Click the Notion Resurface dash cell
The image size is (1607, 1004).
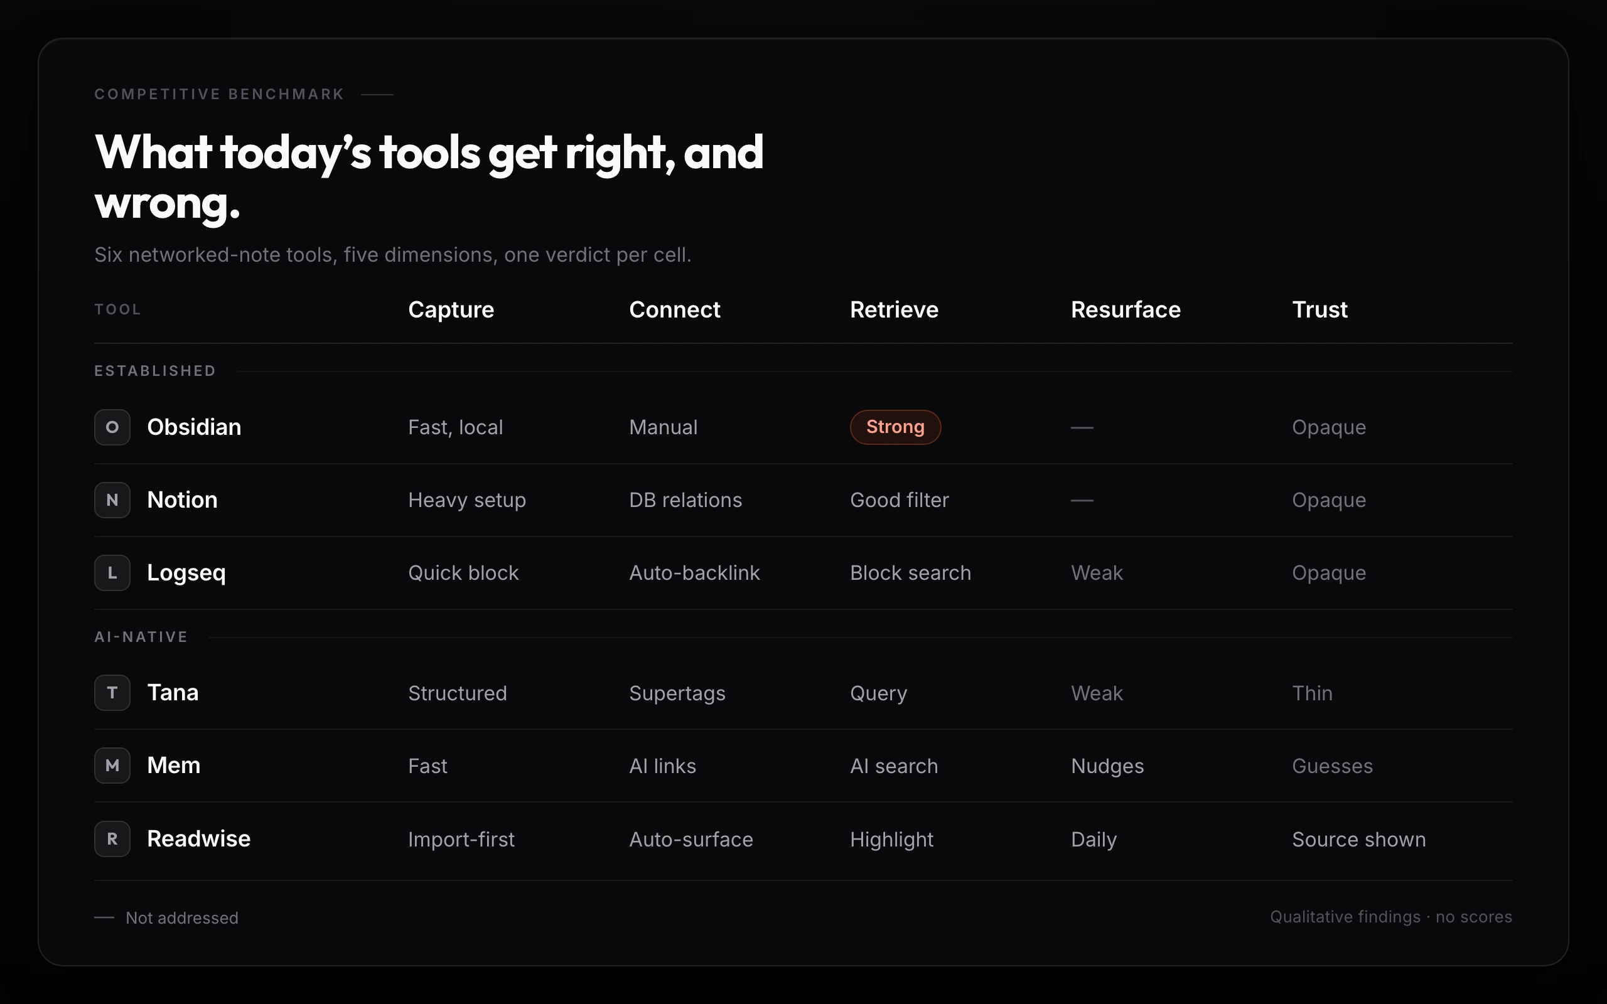[x=1082, y=501]
